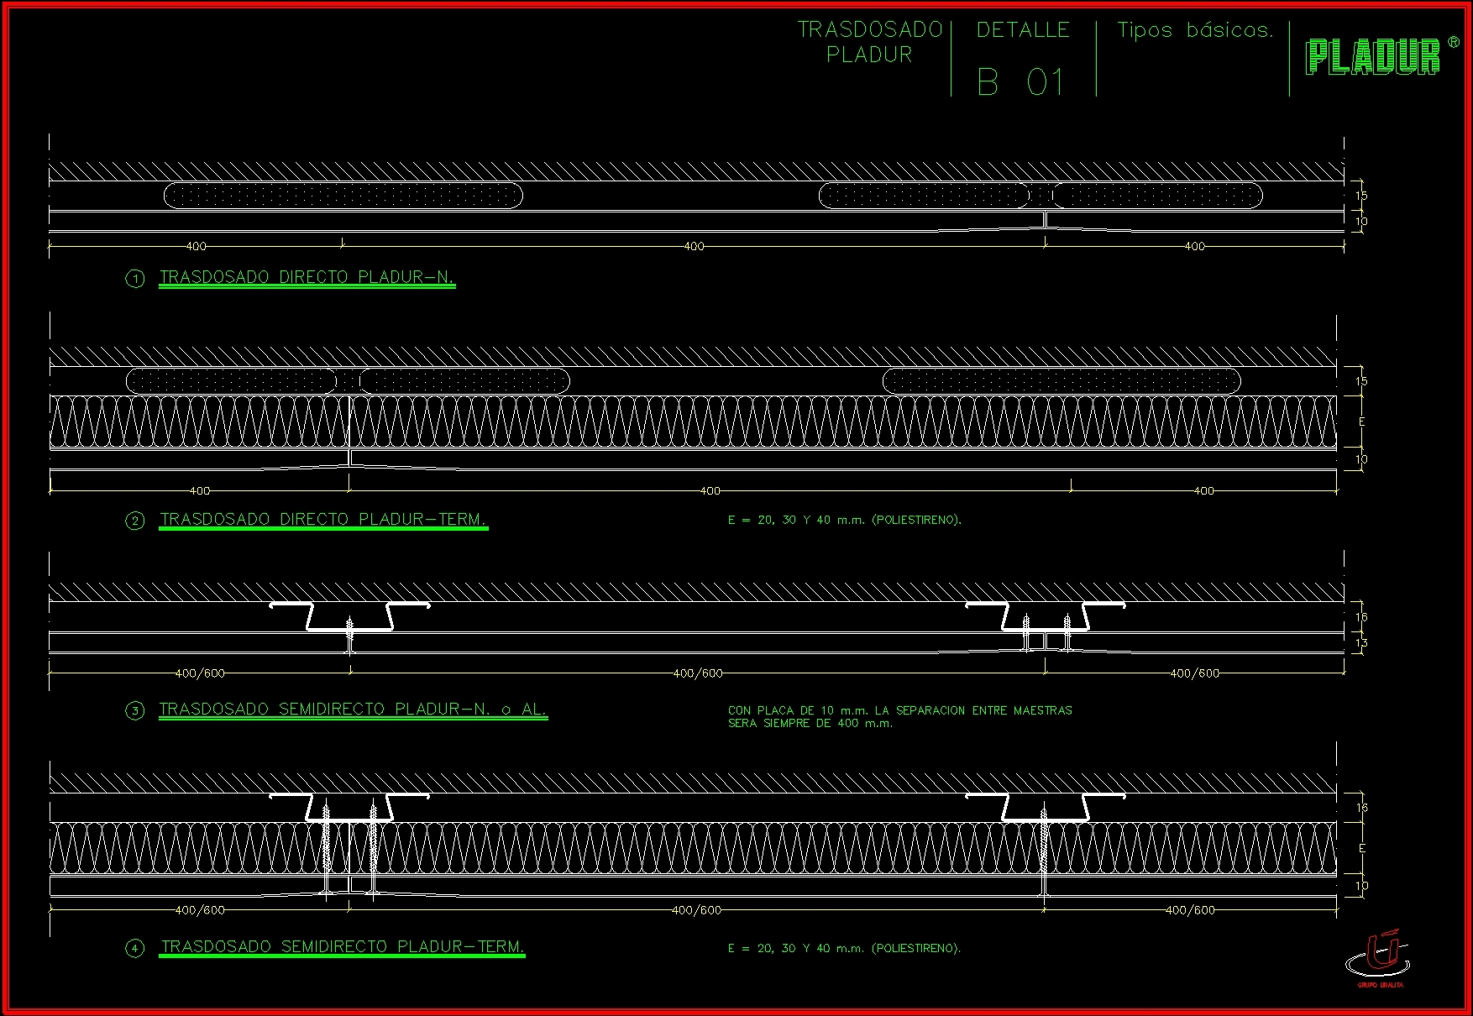Click the middle 400 dimension in detail 1

point(694,247)
